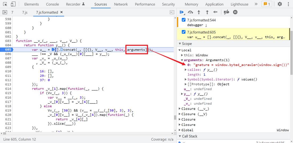Click line number 610 in gutter
The height and width of the screenshot is (143, 293).
tap(8, 71)
